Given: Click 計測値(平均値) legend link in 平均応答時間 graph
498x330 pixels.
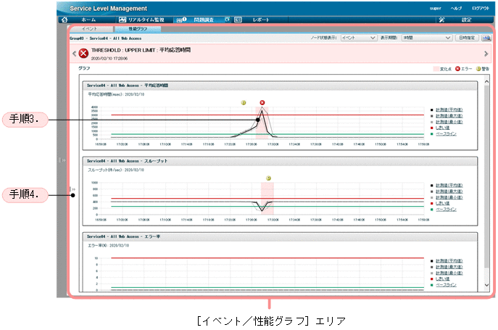Looking at the screenshot, I should [449, 110].
